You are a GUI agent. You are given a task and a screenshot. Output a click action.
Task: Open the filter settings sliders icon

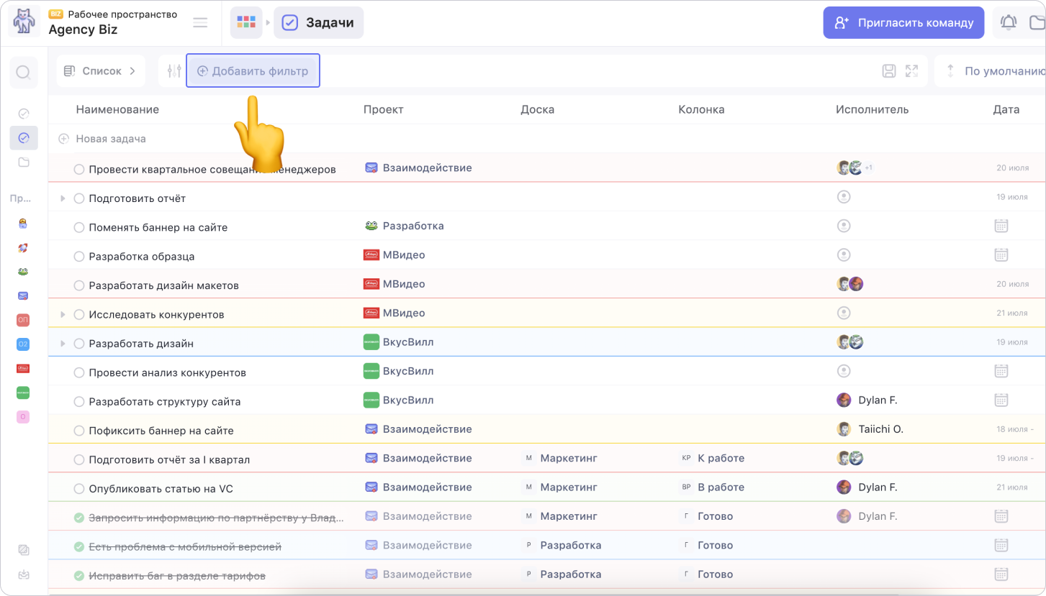(173, 71)
